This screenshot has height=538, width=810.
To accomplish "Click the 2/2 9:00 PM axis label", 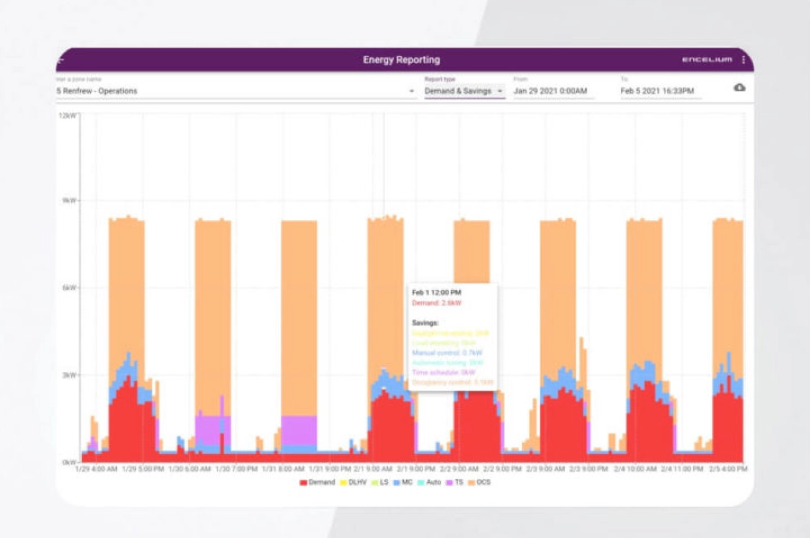I will click(x=503, y=469).
